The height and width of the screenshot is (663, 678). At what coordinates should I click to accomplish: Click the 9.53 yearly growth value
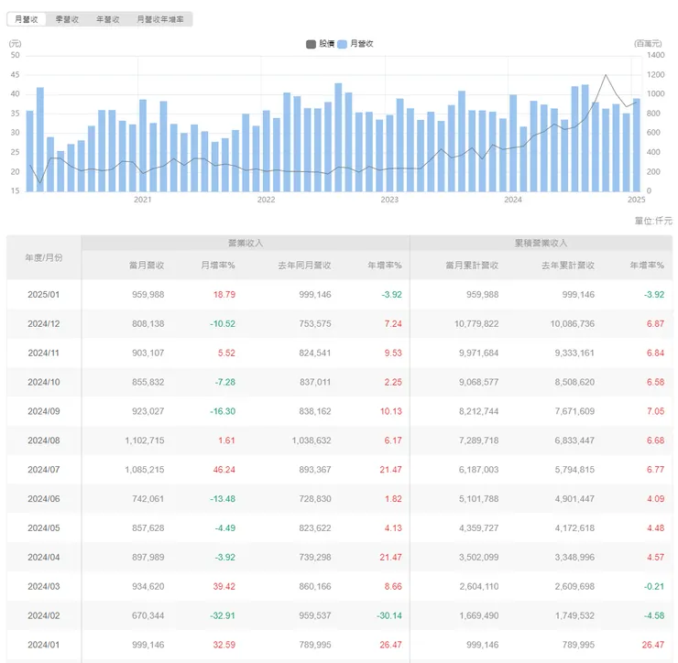click(x=393, y=353)
